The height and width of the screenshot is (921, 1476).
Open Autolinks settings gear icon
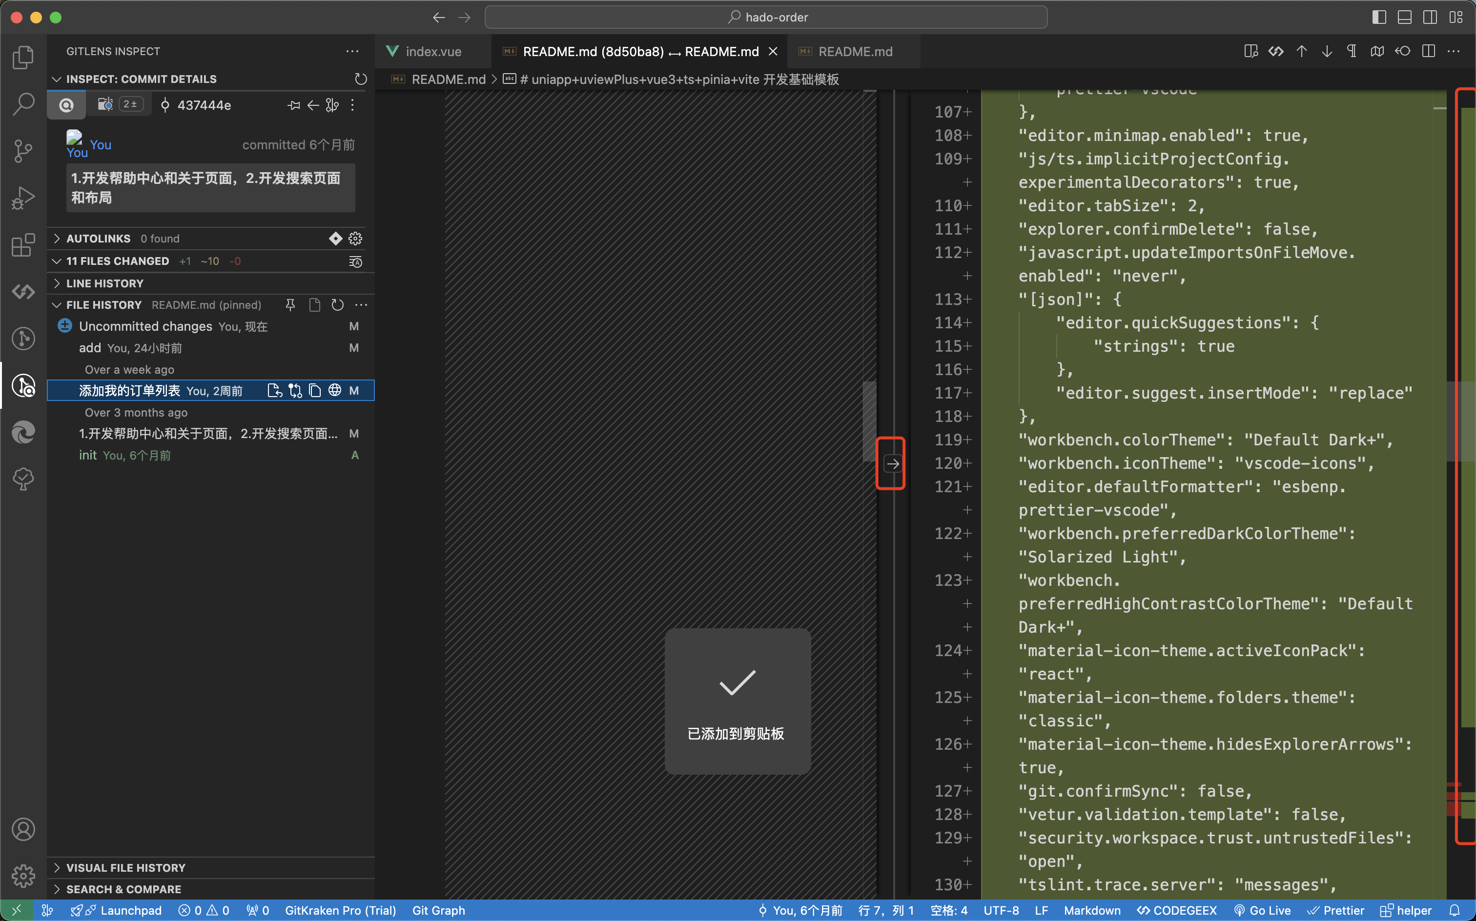click(355, 238)
